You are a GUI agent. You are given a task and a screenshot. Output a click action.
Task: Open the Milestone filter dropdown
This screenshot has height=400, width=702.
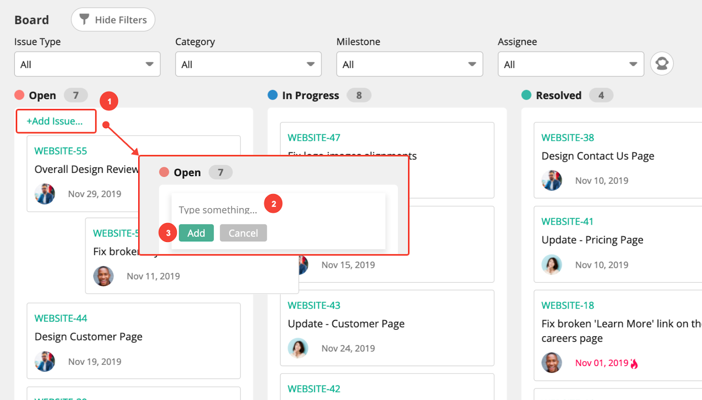(409, 64)
